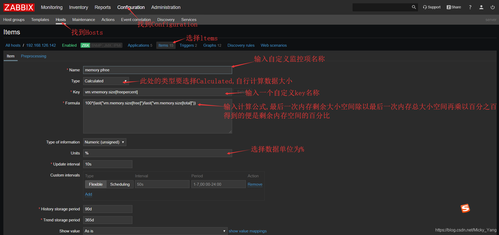This screenshot has width=499, height=235.
Task: Click the SNMP availability badge
Action: [96, 45]
